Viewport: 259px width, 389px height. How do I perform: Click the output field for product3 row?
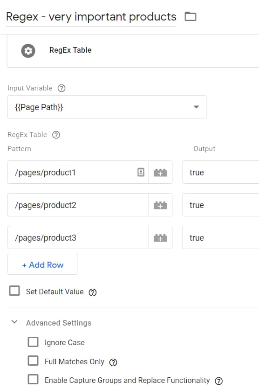point(220,238)
